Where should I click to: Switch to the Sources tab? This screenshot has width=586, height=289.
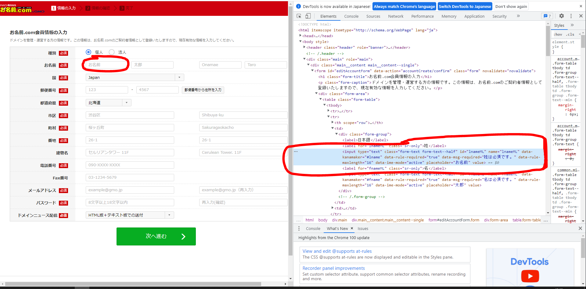(x=373, y=16)
